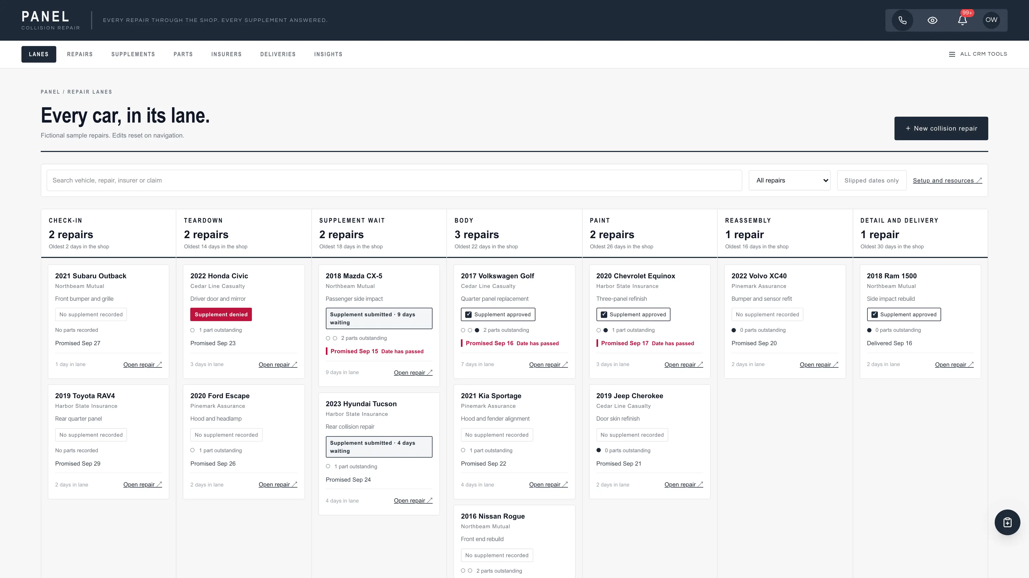
Task: Open the All CRM Tools hamburger menu
Action: coord(978,54)
